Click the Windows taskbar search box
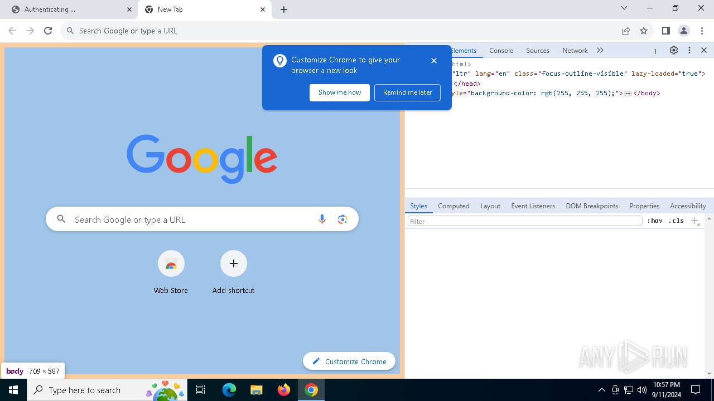 pos(106,390)
